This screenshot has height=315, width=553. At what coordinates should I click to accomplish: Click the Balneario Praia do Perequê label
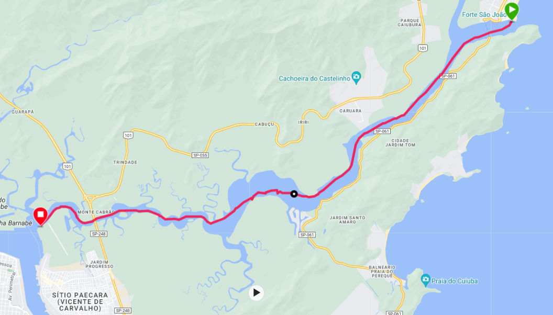[x=382, y=272]
